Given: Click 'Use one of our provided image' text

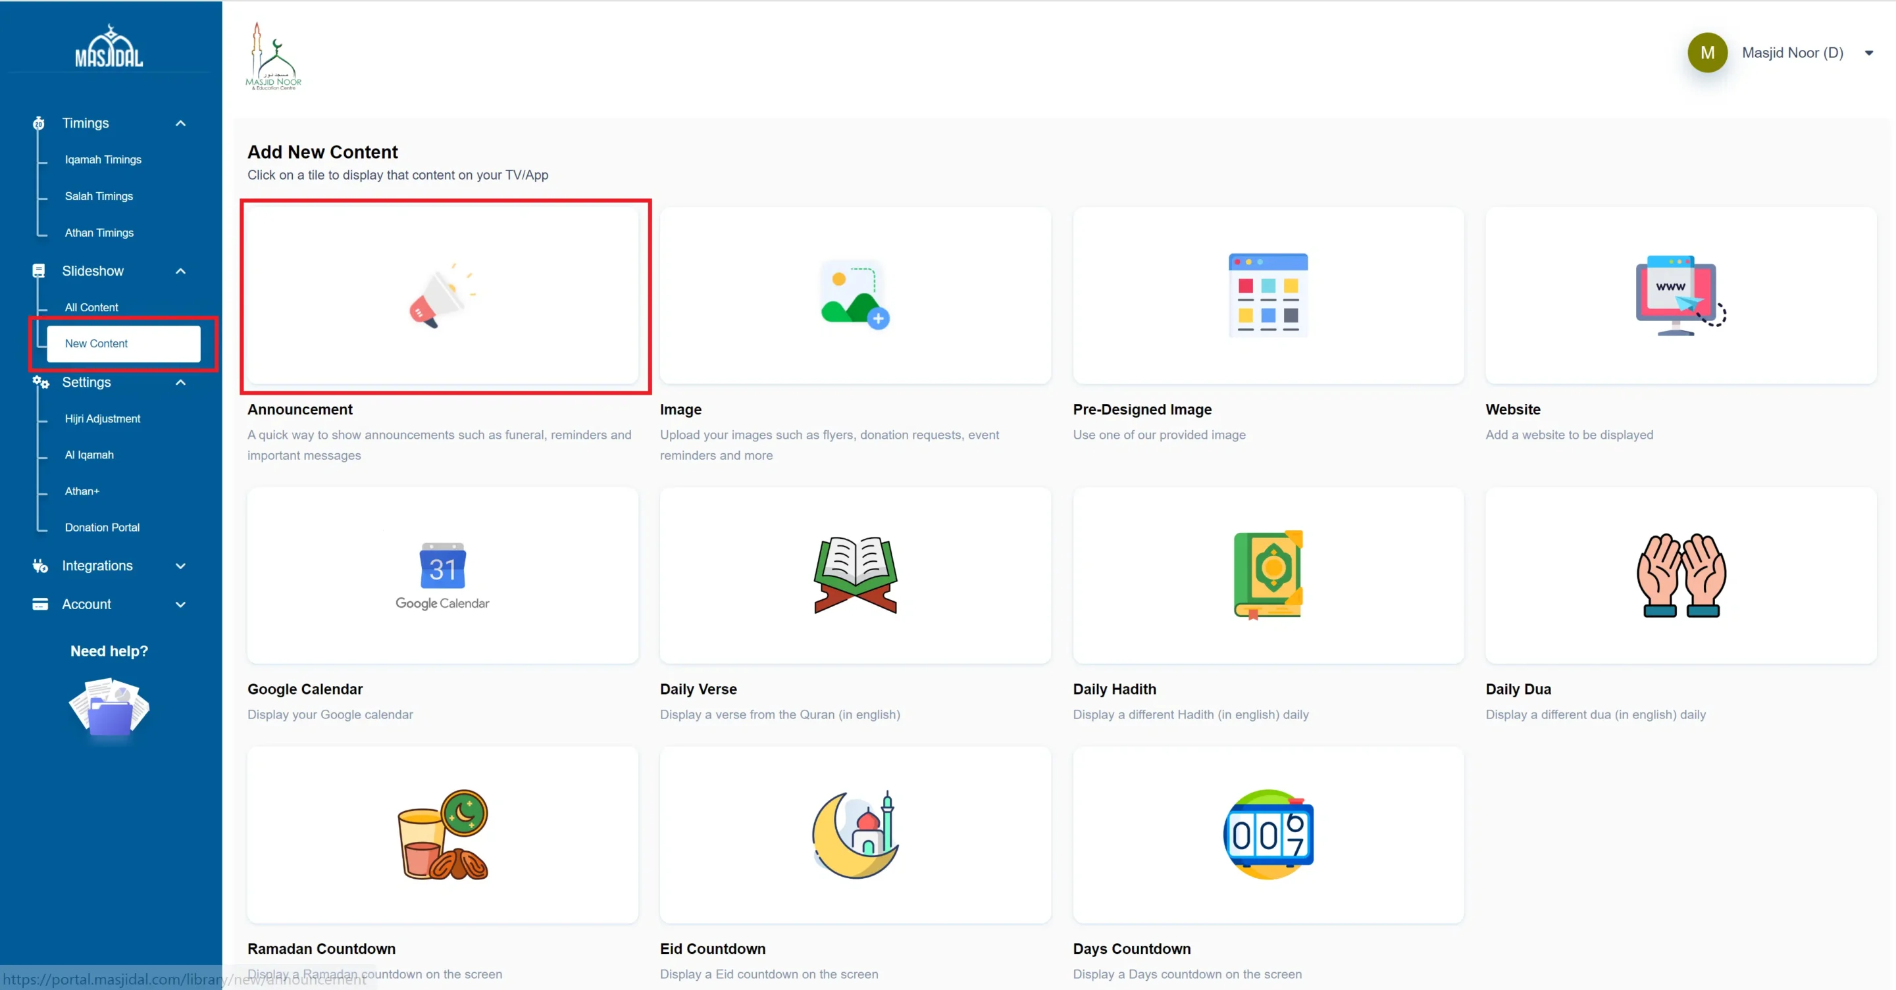Looking at the screenshot, I should 1159,435.
